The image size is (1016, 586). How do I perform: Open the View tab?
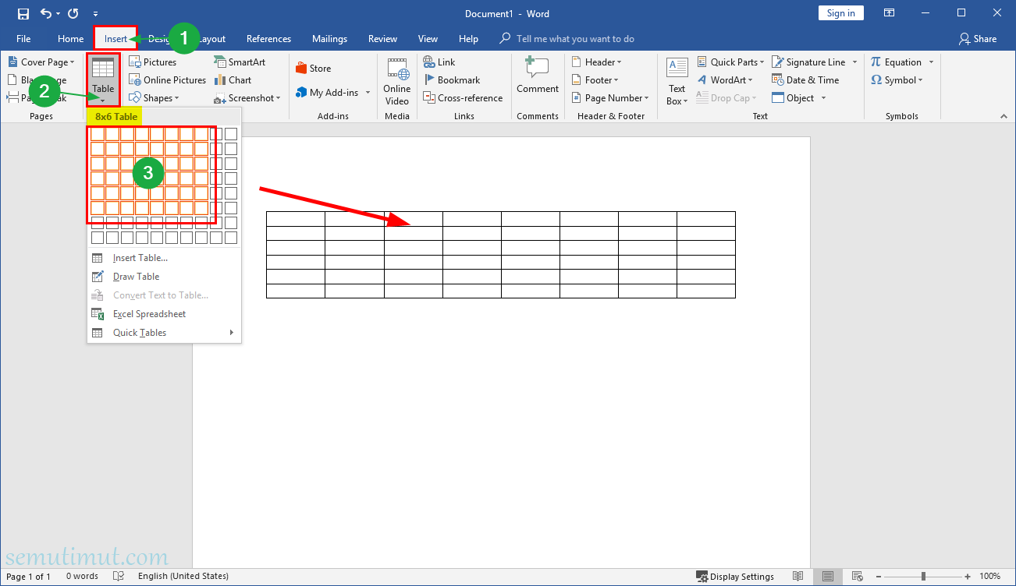tap(428, 39)
